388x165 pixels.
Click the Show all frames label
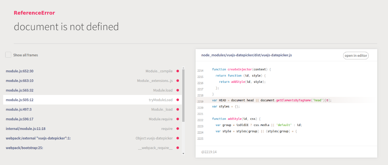point(26,55)
